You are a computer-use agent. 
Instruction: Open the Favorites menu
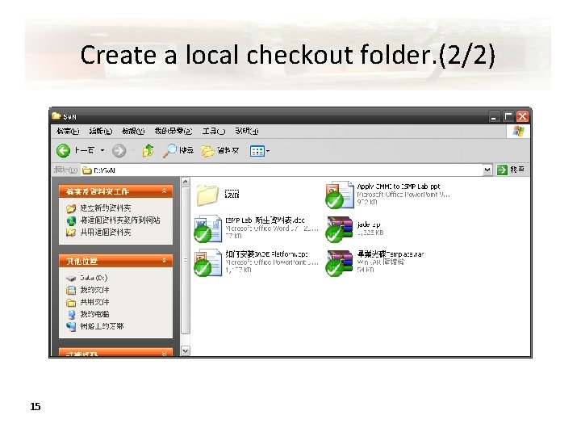173,131
